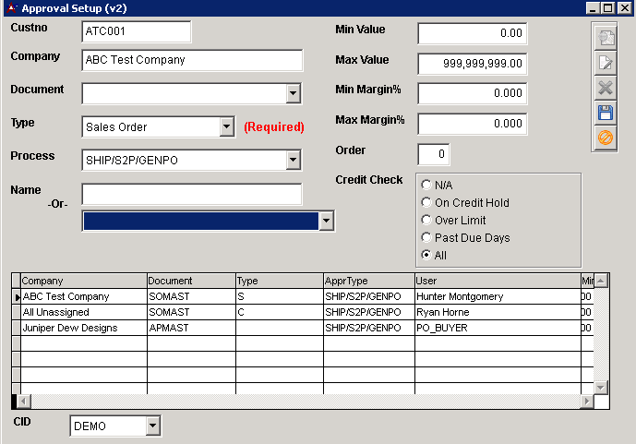Image resolution: width=636 pixels, height=444 pixels.
Task: Select the Over Limit credit check
Action: pyautogui.click(x=426, y=220)
